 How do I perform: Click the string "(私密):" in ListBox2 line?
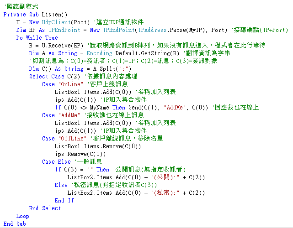[x=165, y=193]
